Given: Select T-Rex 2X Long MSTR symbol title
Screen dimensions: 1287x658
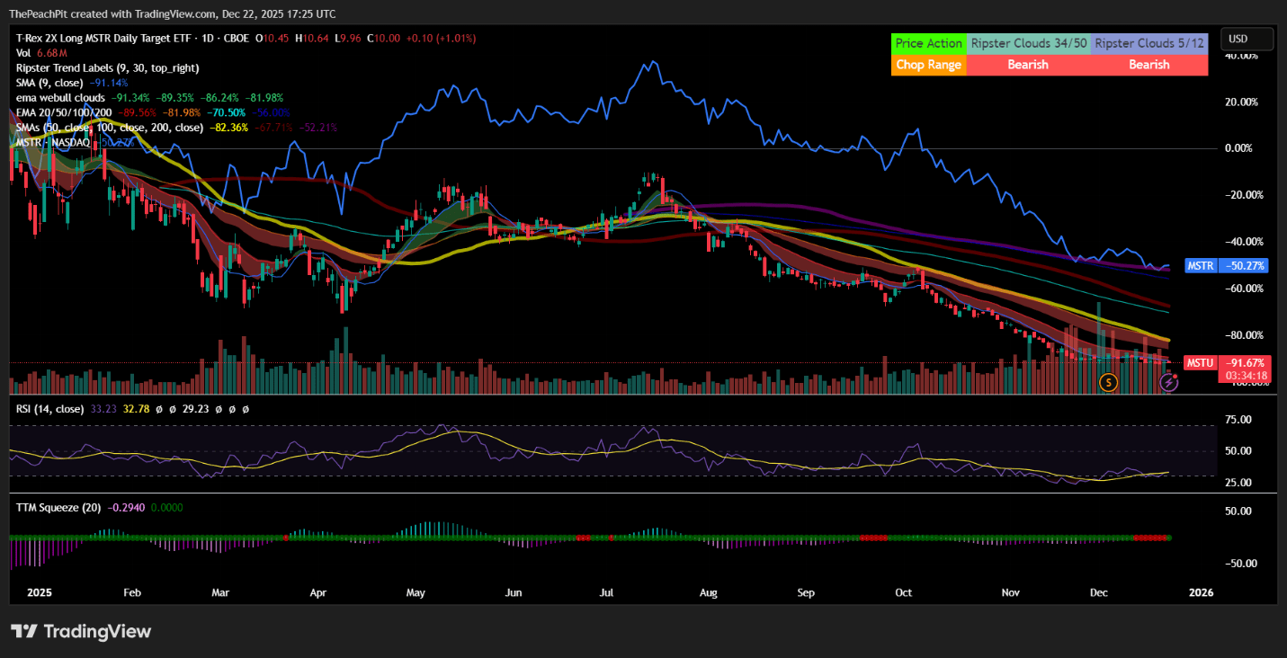Looking at the screenshot, I should coord(133,39).
